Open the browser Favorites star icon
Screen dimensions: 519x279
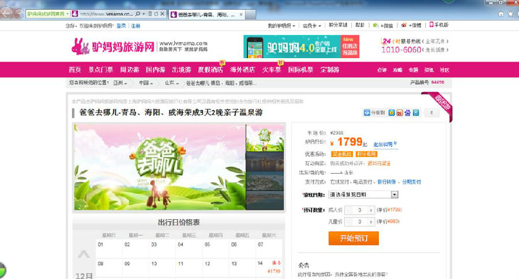(x=511, y=14)
